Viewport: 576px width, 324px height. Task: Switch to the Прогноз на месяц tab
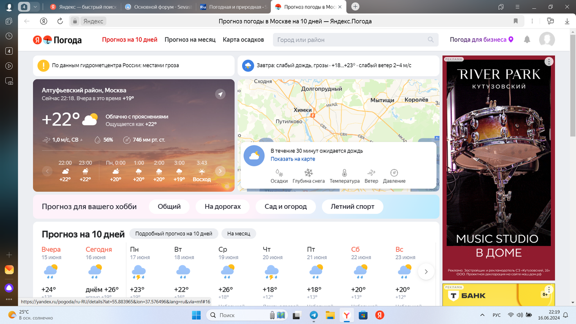[x=190, y=40]
